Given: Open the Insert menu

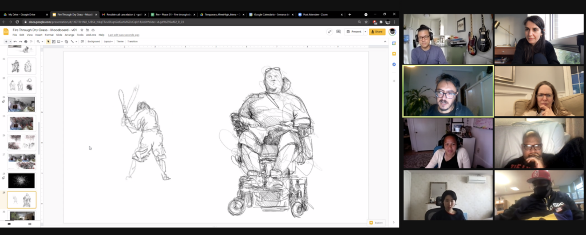Looking at the screenshot, I should click(x=38, y=35).
